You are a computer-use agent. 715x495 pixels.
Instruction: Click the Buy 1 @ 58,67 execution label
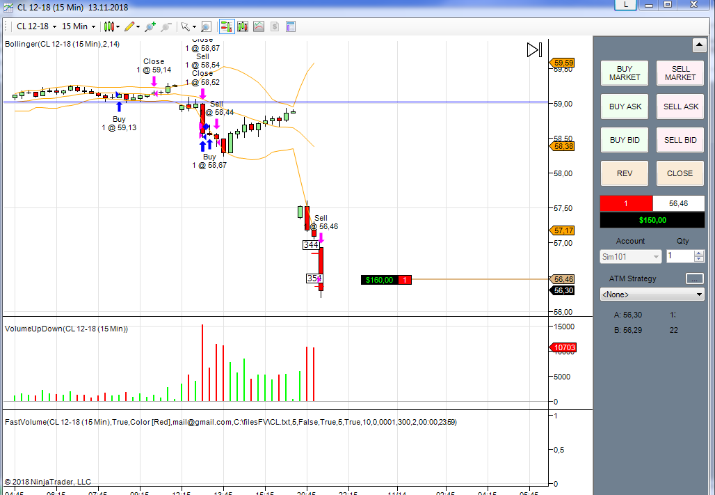pos(209,161)
